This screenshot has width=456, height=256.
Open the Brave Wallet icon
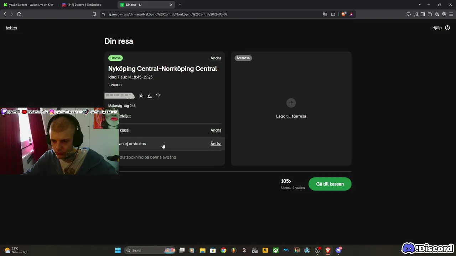click(430, 14)
